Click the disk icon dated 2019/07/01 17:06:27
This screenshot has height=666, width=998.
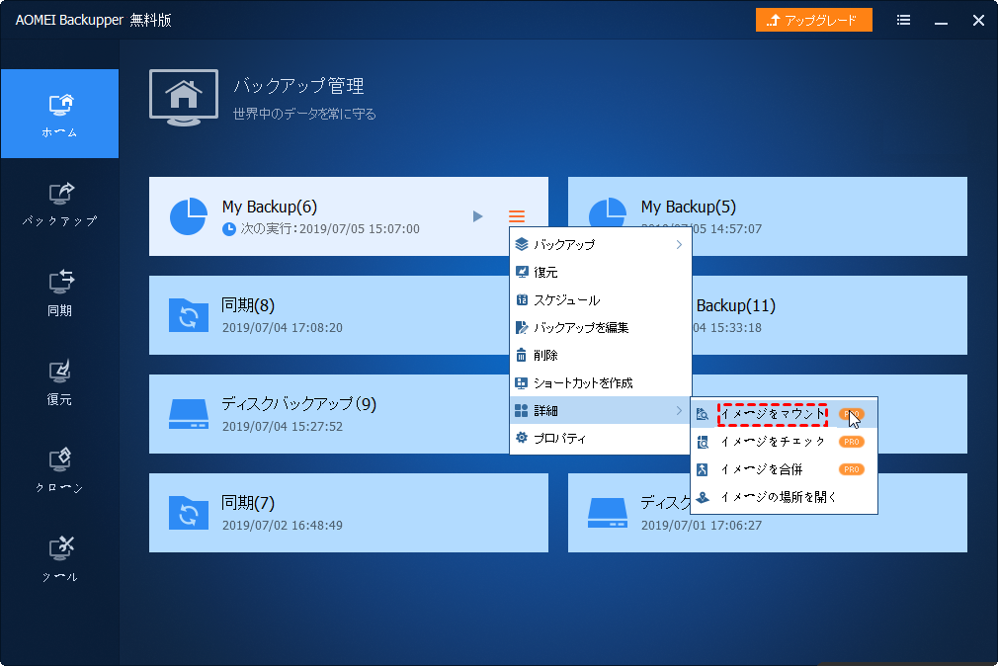click(608, 513)
